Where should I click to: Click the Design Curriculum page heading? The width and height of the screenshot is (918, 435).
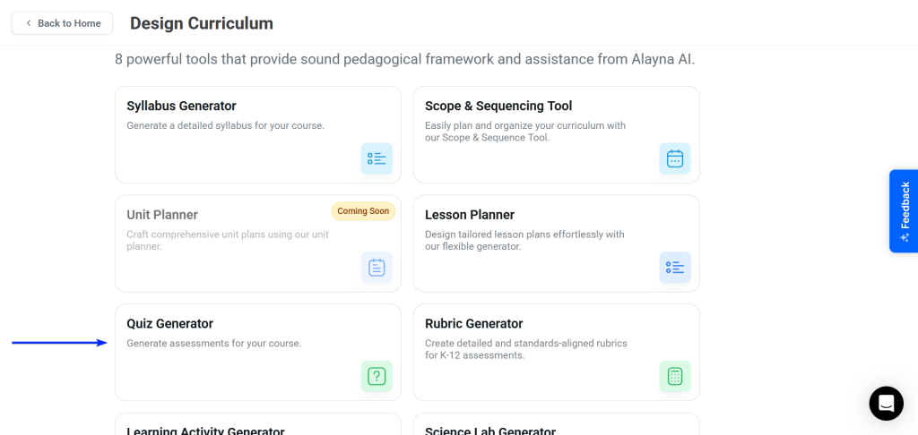tap(202, 23)
